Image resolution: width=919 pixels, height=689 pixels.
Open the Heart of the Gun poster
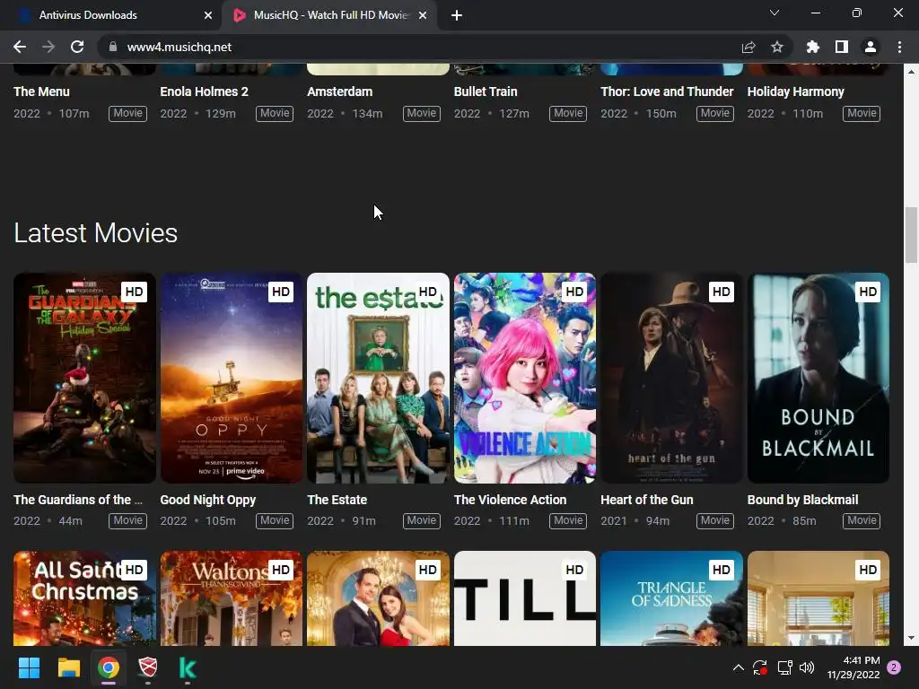[671, 378]
